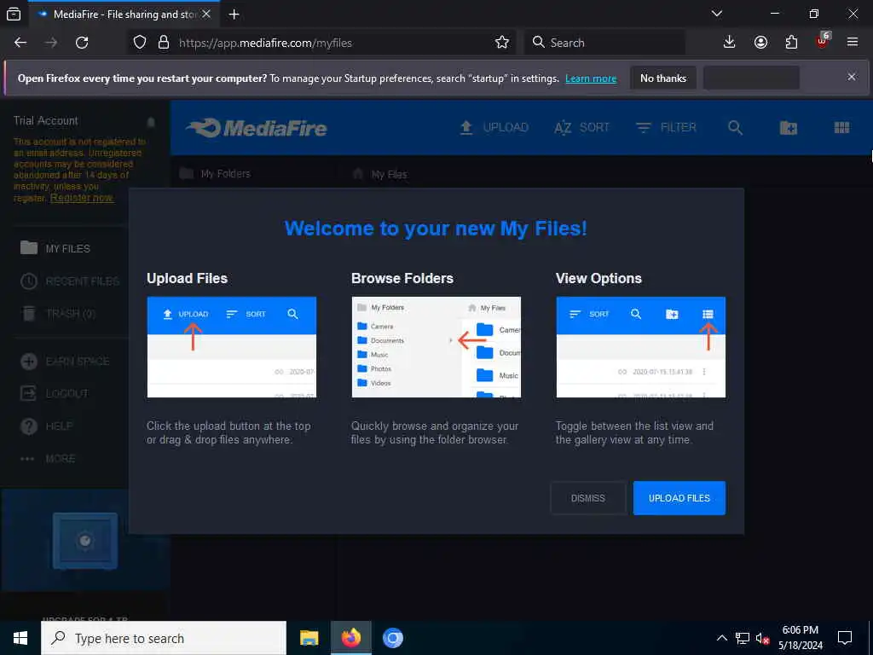The width and height of the screenshot is (873, 655).
Task: Open a new tab with the plus icon
Action: tap(234, 14)
